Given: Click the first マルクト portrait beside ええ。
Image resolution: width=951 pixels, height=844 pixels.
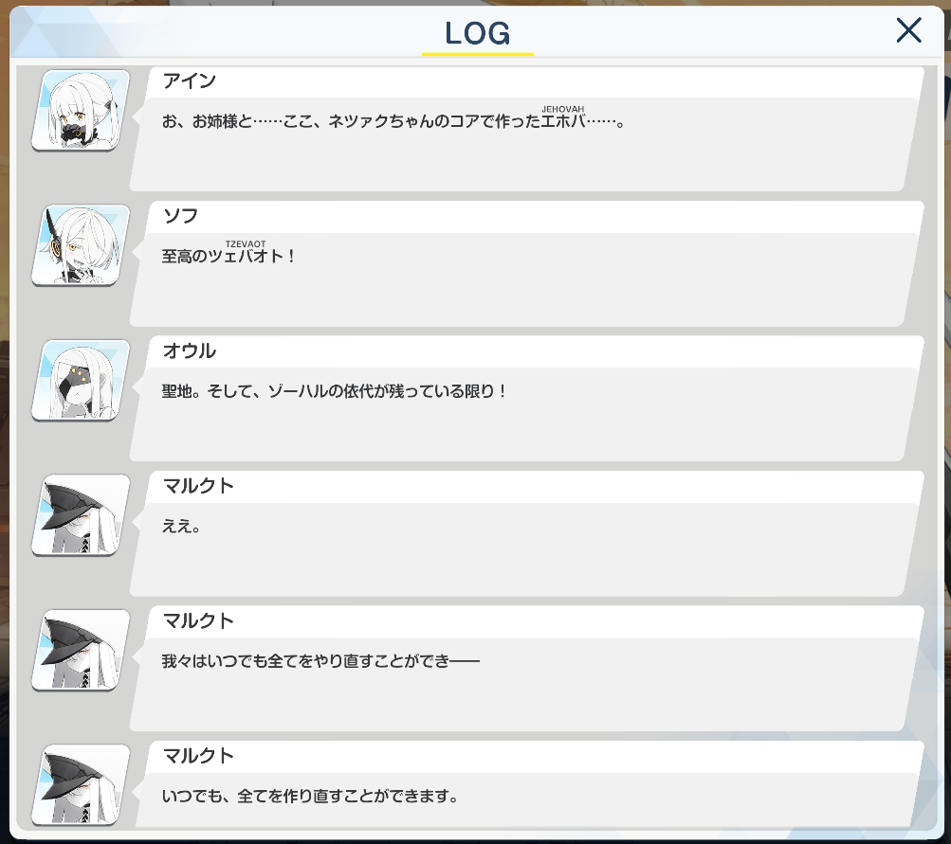Looking at the screenshot, I should pyautogui.click(x=81, y=515).
